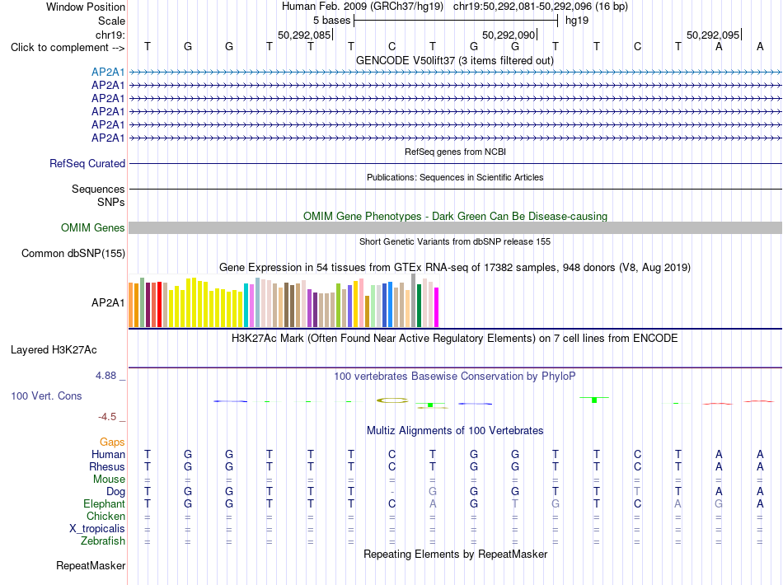Click the orange Gaps label
Image resolution: width=783 pixels, height=585 pixels.
tap(112, 442)
